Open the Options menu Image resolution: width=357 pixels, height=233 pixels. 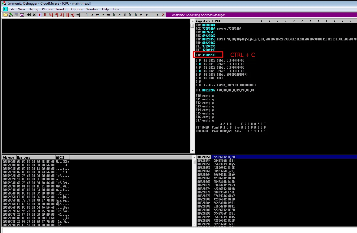tap(77, 9)
